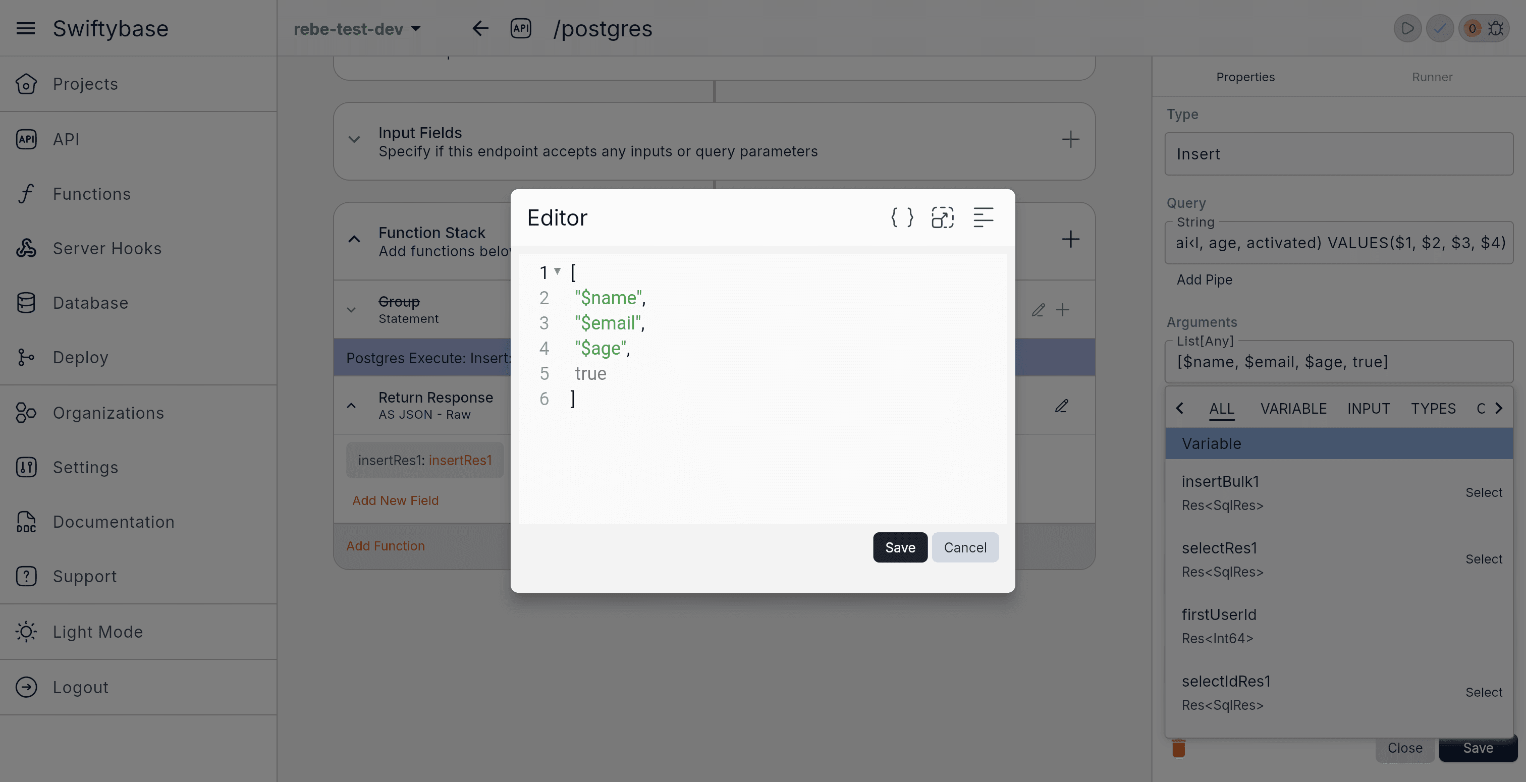
Task: Click the Database cylinder icon
Action: [26, 302]
